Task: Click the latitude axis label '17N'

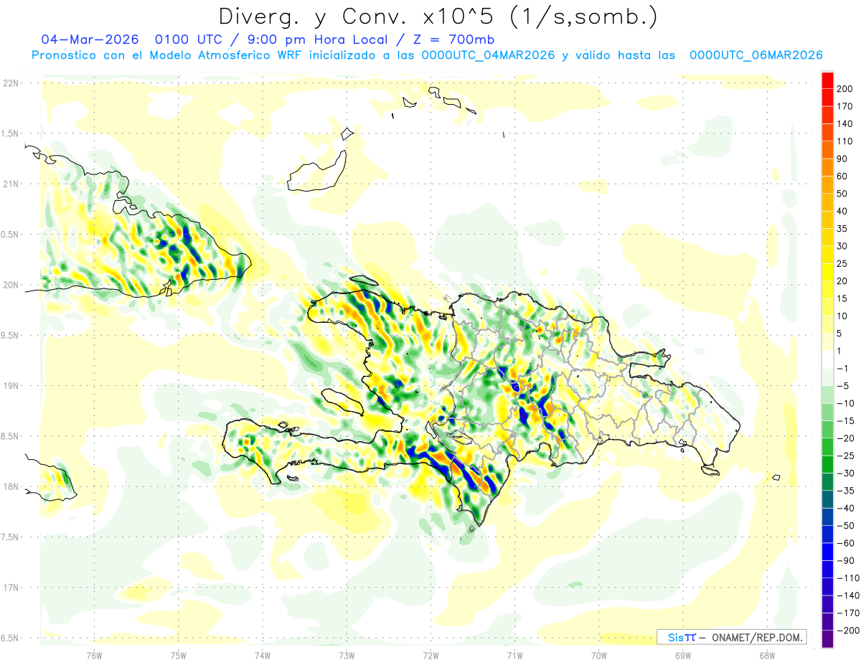Action: (x=11, y=588)
